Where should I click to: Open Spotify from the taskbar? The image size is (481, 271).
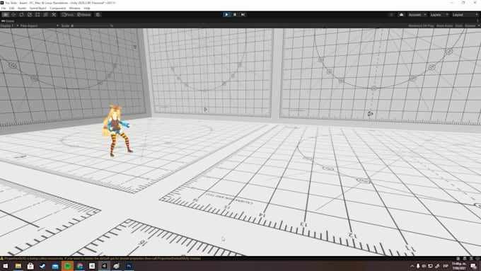click(67, 266)
